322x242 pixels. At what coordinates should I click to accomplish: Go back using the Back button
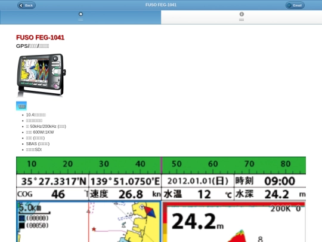(26, 5)
